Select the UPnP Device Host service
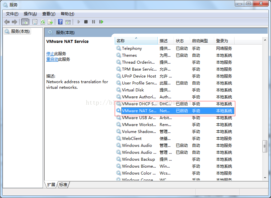 coord(174,76)
